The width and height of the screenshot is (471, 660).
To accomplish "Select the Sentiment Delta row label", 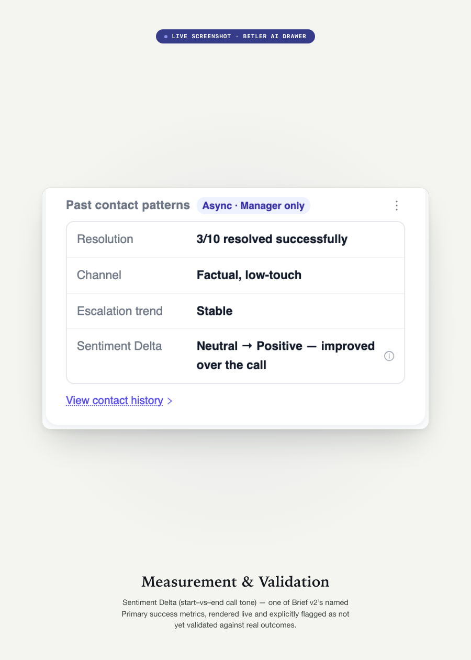I will tap(119, 346).
